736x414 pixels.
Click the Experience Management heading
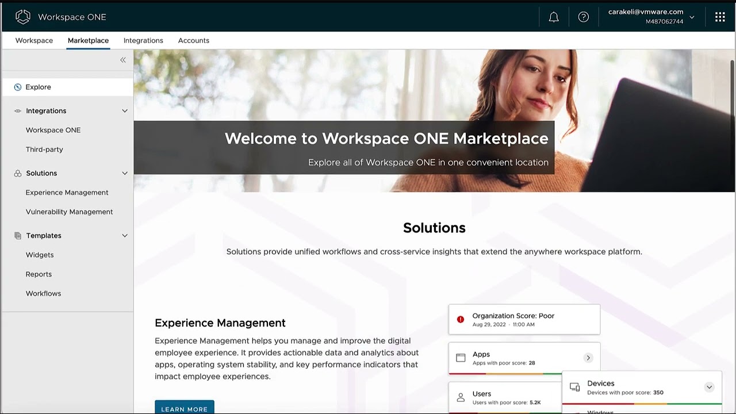click(220, 323)
